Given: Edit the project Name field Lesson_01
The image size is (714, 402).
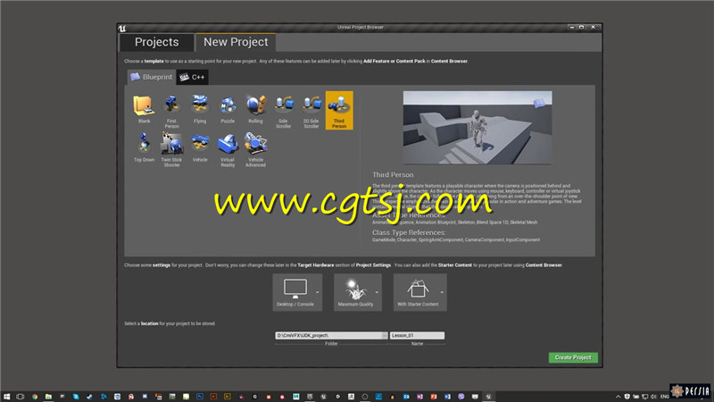Looking at the screenshot, I should tap(417, 336).
